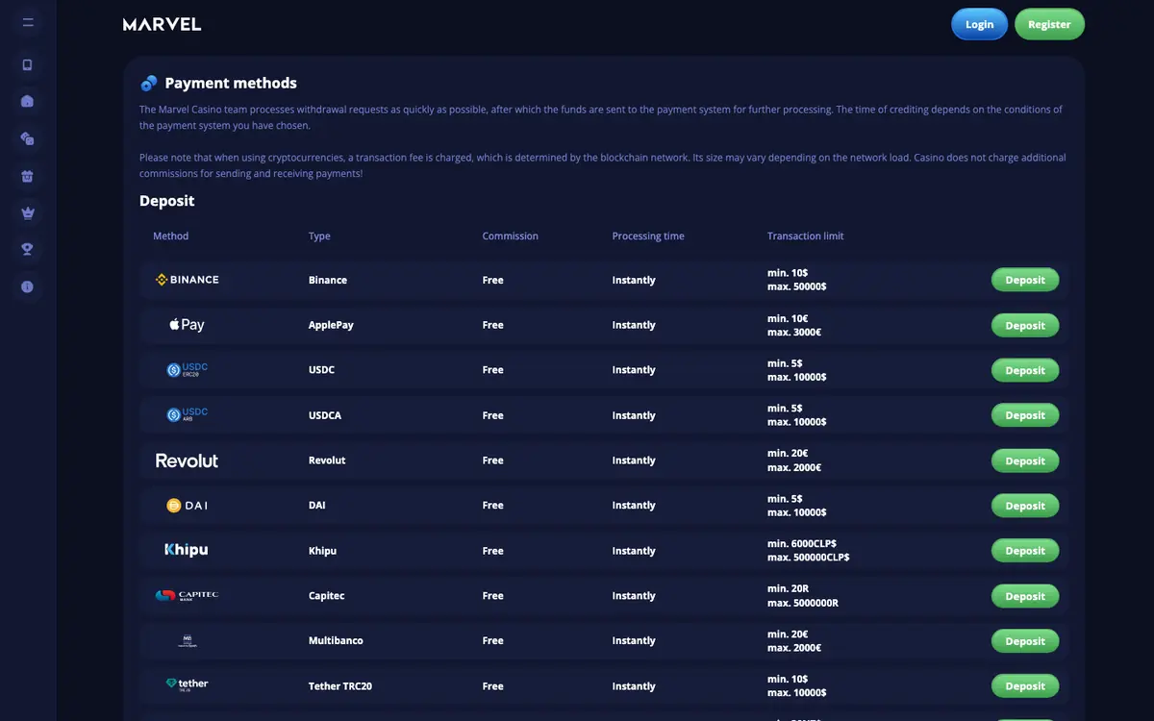Go to home via sidebar house icon
The height and width of the screenshot is (721, 1154).
coord(28,101)
